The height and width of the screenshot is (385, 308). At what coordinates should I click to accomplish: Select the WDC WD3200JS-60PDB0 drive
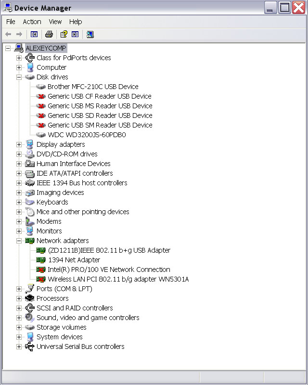[x=87, y=135]
